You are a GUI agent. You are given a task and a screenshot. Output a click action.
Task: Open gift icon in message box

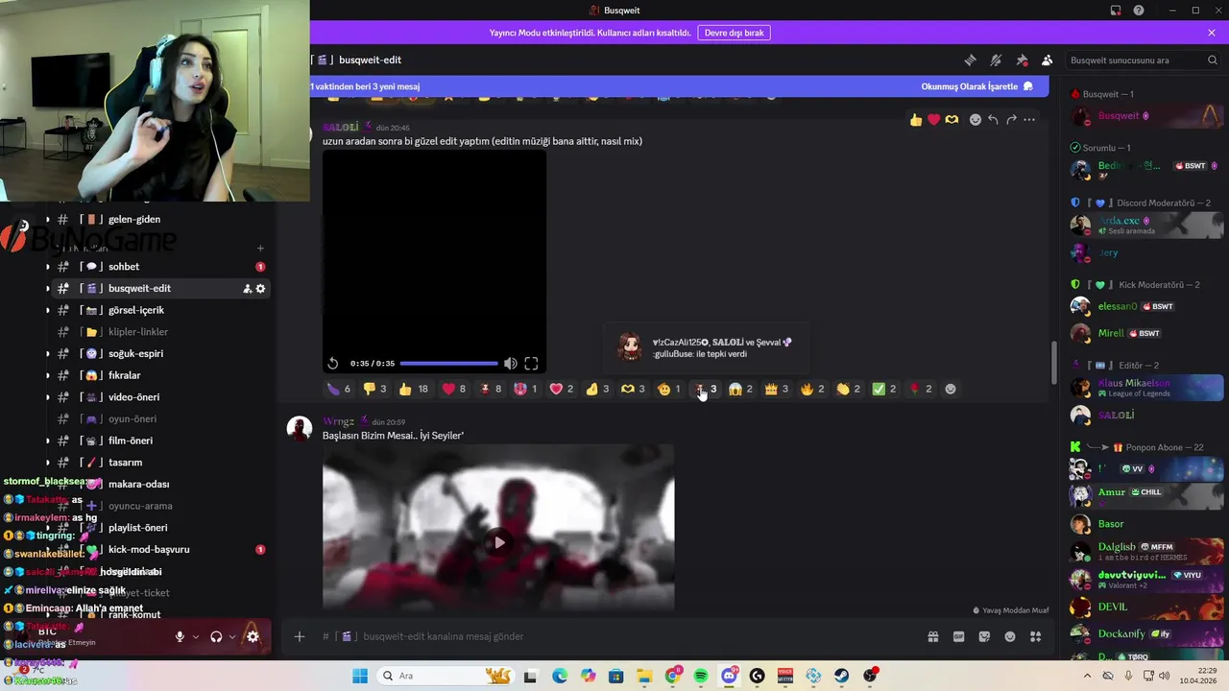(x=932, y=636)
